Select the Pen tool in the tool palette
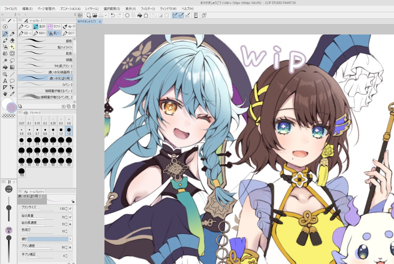The height and width of the screenshot is (264, 394). point(5,33)
